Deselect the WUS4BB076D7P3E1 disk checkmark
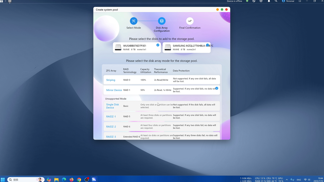This screenshot has height=182, width=324. [158, 45]
